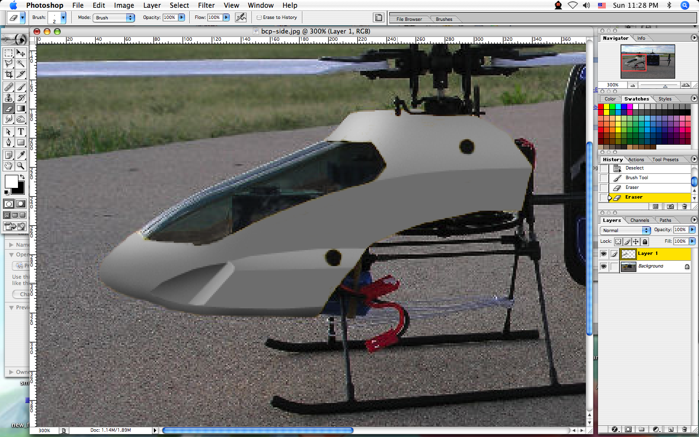This screenshot has width=699, height=437.
Task: Enable Erase to History checkbox
Action: click(x=259, y=17)
